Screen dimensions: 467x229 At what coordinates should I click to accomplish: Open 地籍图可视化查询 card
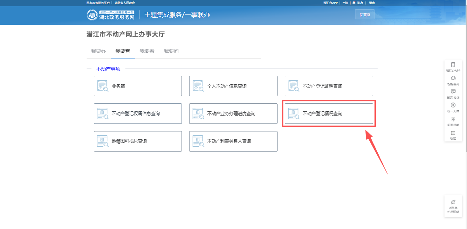pyautogui.click(x=138, y=141)
